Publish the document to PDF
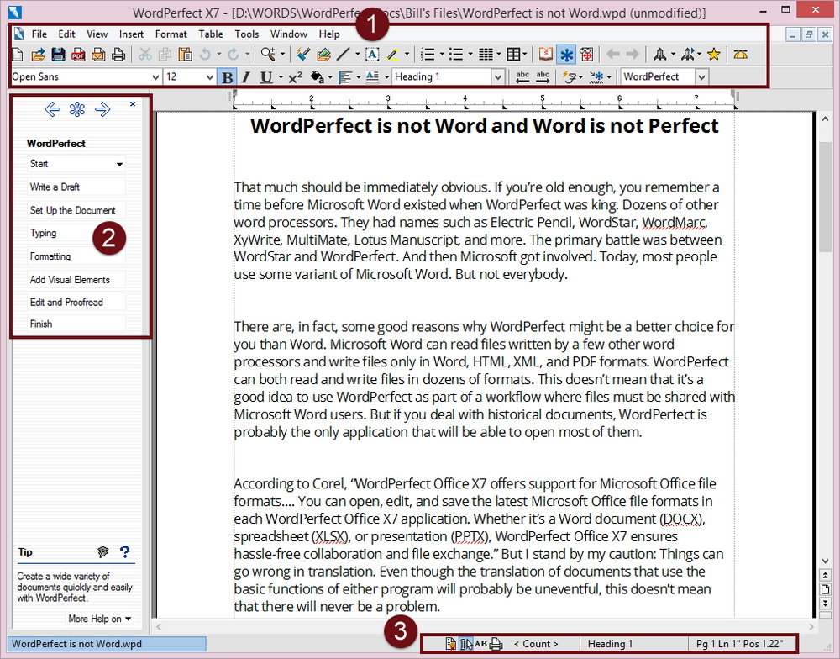The width and height of the screenshot is (840, 659). (x=78, y=54)
